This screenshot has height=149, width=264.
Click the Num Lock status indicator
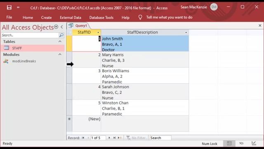pyautogui.click(x=210, y=144)
